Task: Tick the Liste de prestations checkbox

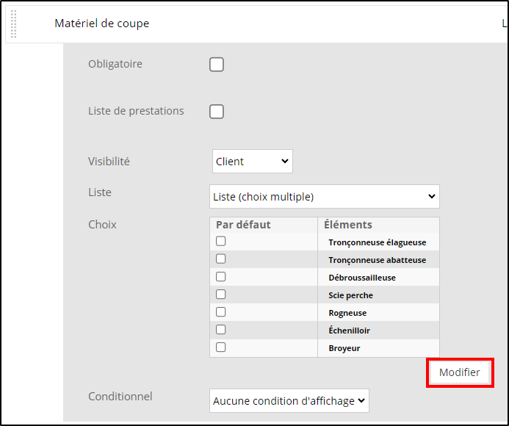Action: (x=217, y=112)
